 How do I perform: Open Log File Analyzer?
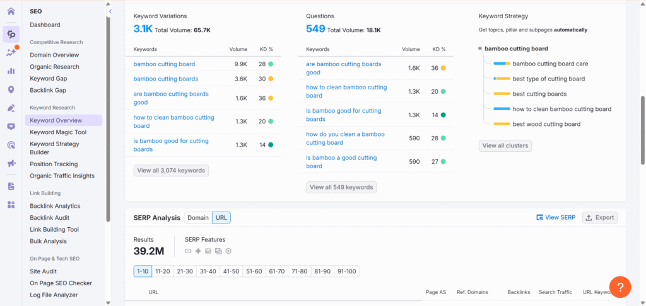[x=54, y=295]
